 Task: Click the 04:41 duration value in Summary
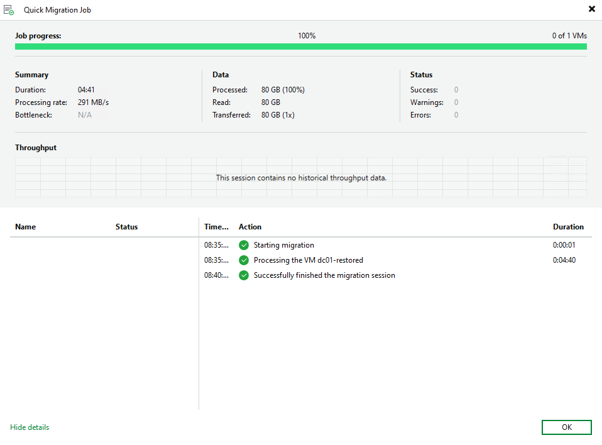pos(86,90)
